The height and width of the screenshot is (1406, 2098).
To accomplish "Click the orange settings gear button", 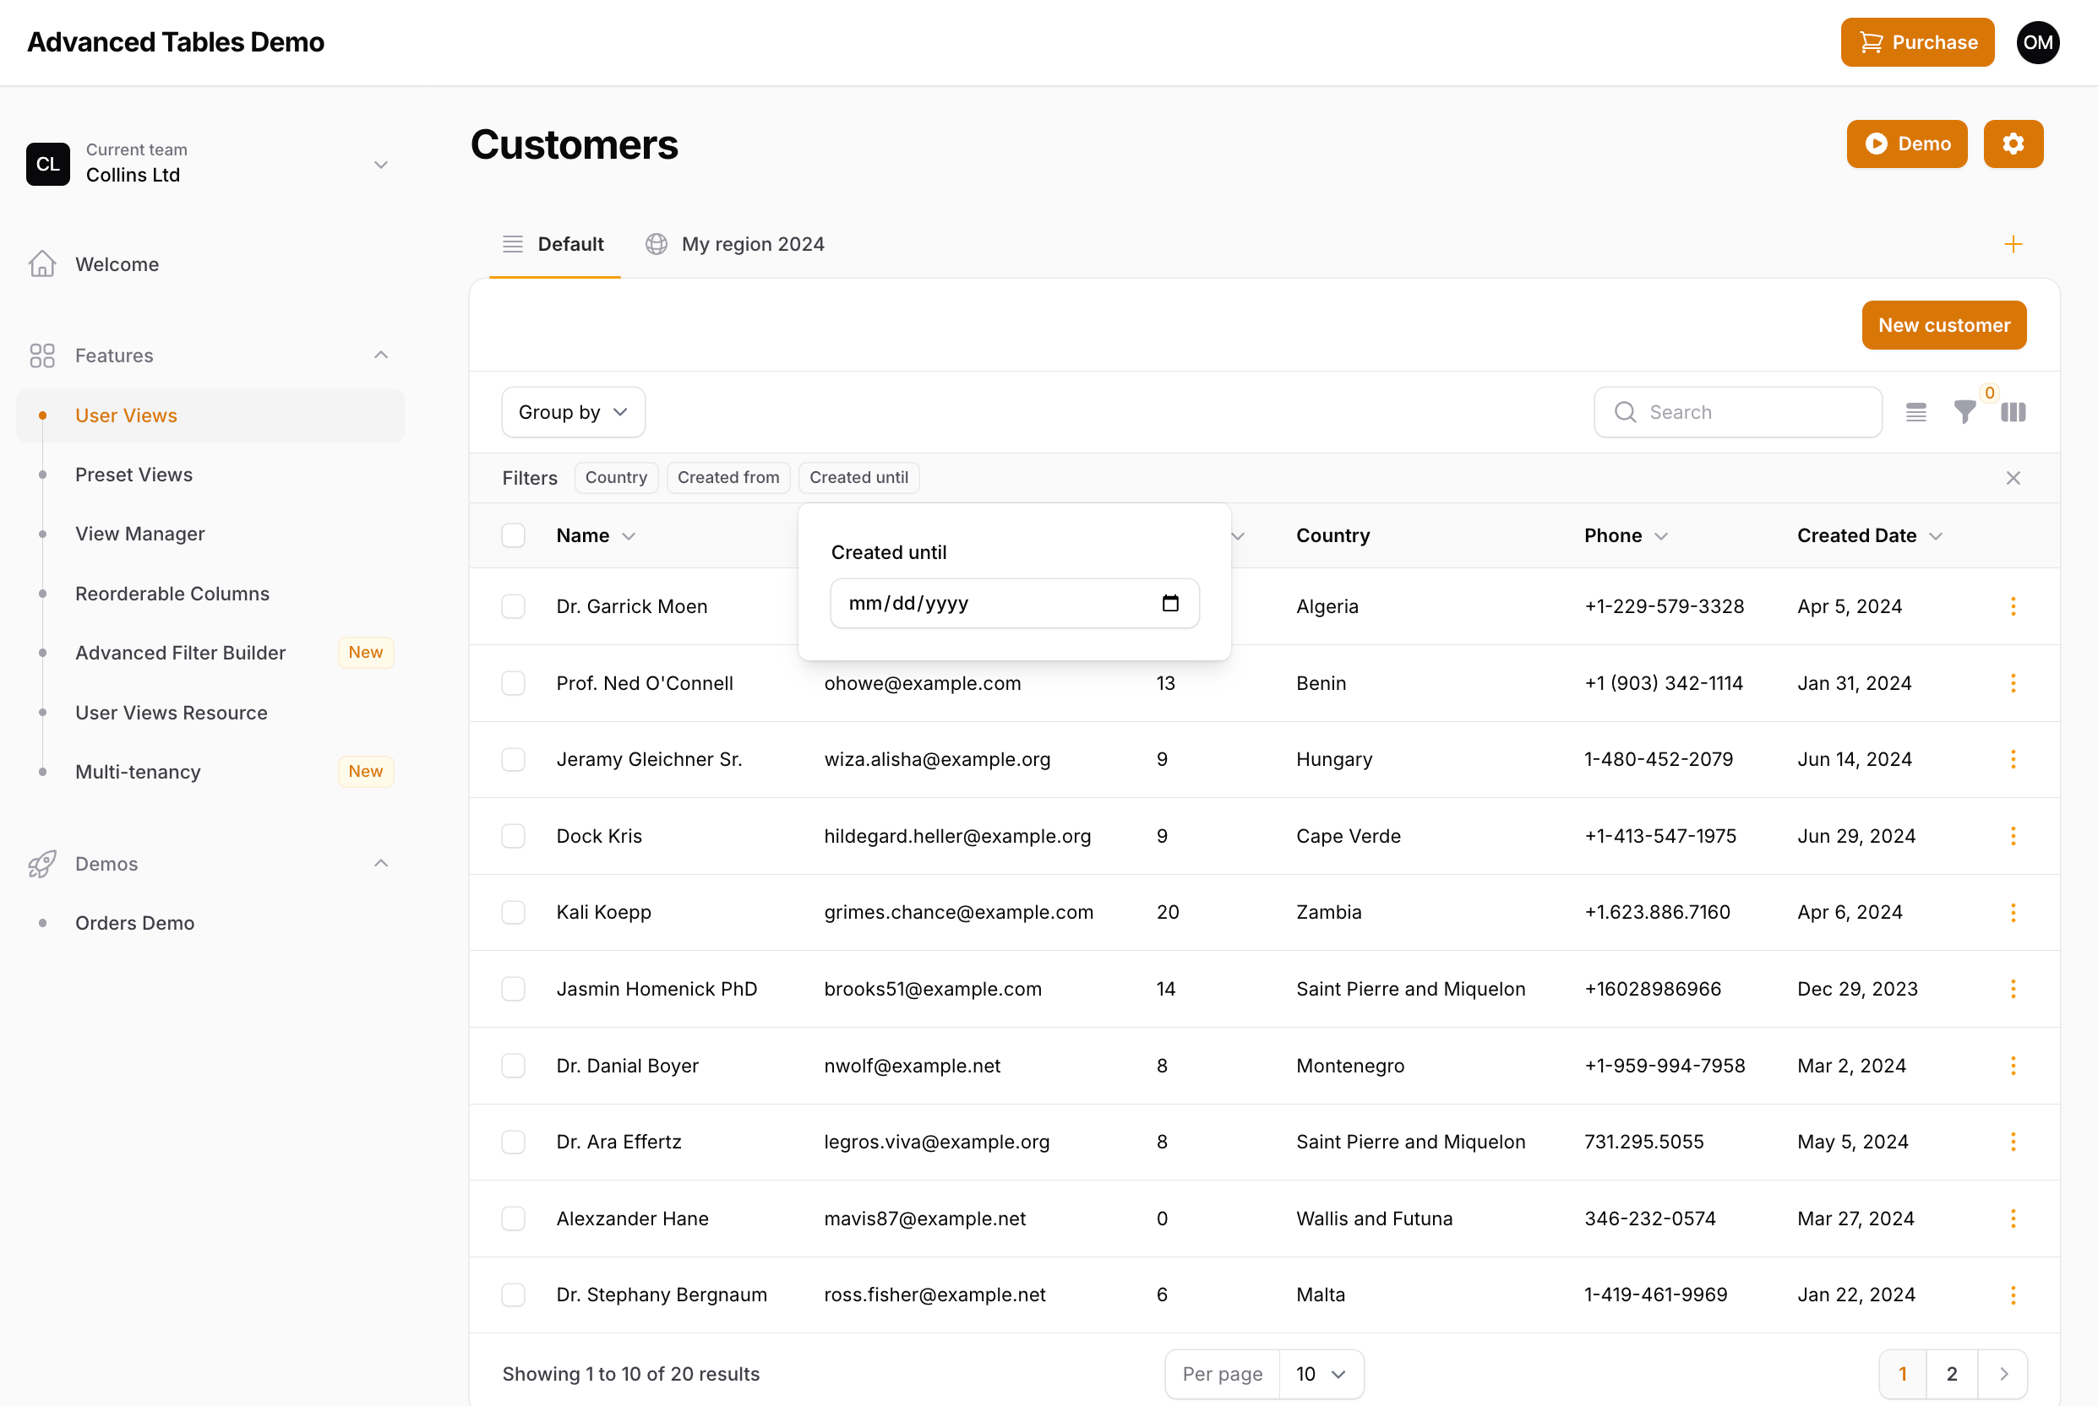I will point(2012,144).
